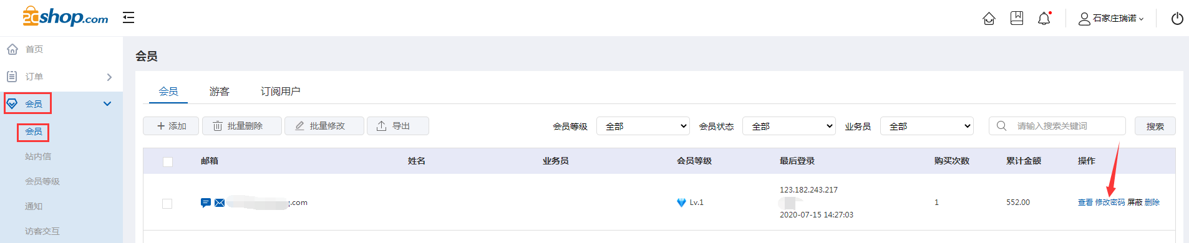The width and height of the screenshot is (1189, 243).
Task: Expand the 订单 sidebar menu
Action: pyautogui.click(x=61, y=77)
